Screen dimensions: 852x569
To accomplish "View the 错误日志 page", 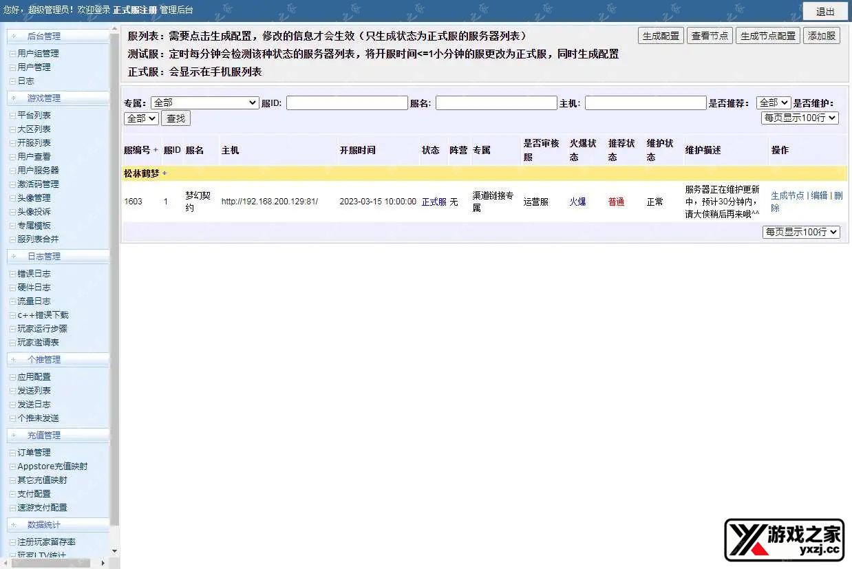I will [33, 273].
